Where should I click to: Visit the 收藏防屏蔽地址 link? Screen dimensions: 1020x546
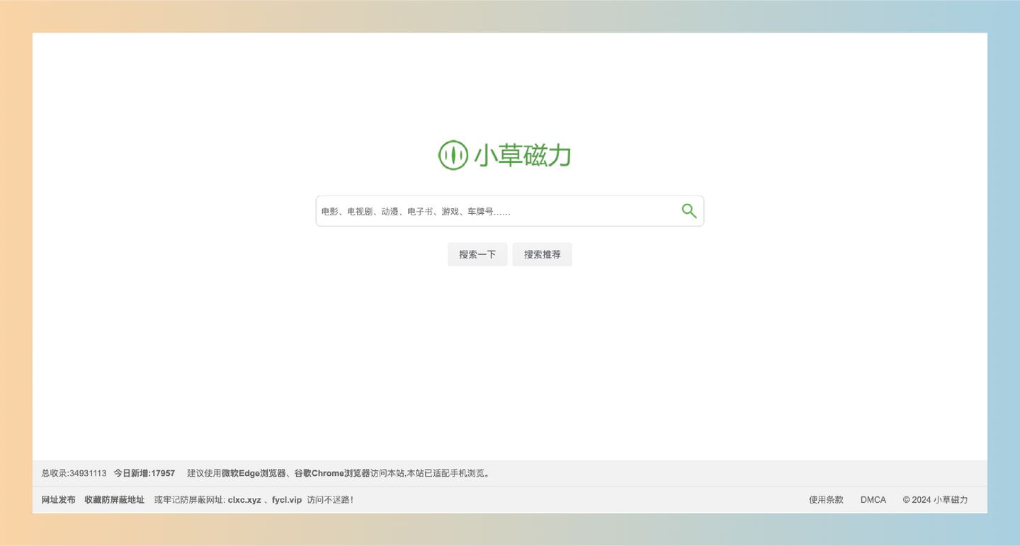(115, 499)
